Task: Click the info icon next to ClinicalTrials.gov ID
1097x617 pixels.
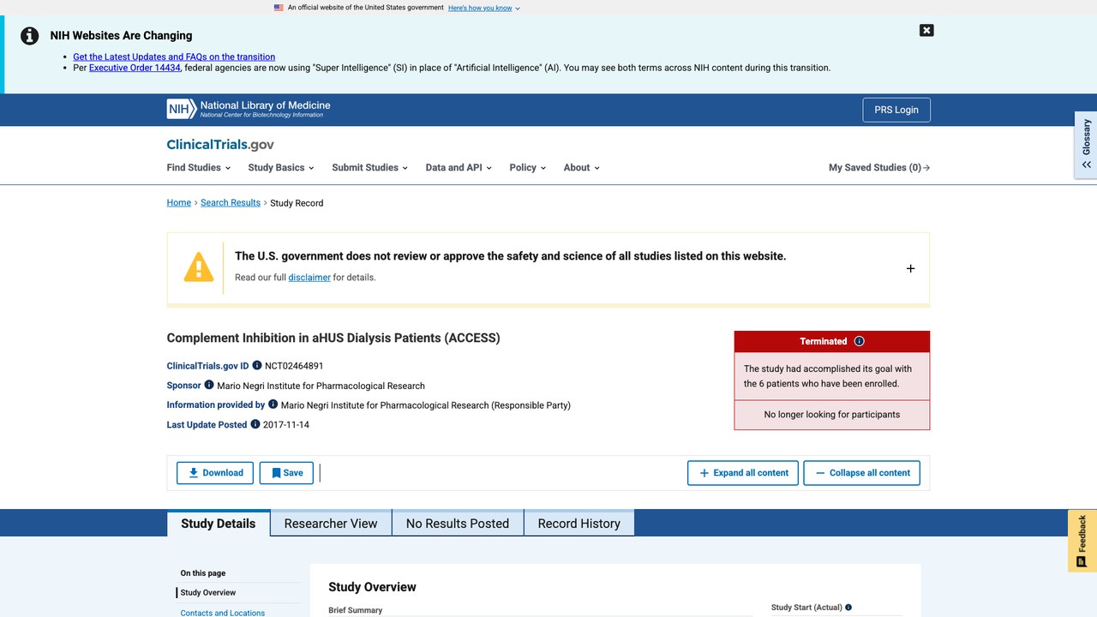Action: pos(257,366)
